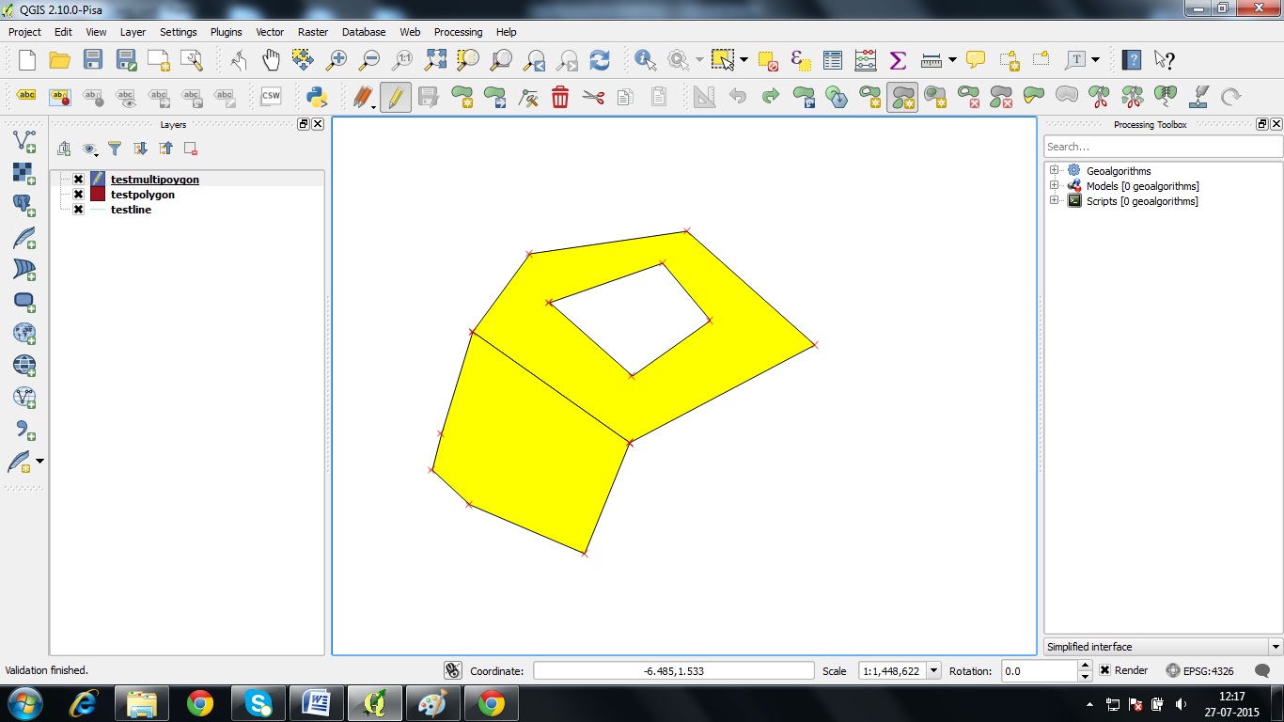Image resolution: width=1284 pixels, height=722 pixels.
Task: Open the Vector menu
Action: 269,31
